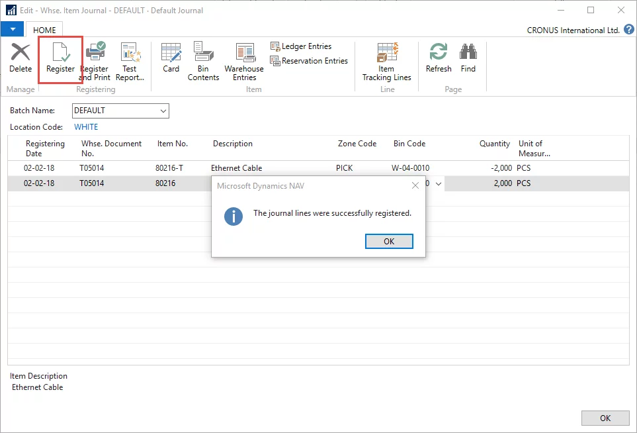Click the WHITE location code link
Viewport: 637px width, 433px height.
coord(86,127)
